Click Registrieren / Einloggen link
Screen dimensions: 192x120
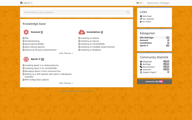pos(158,3)
